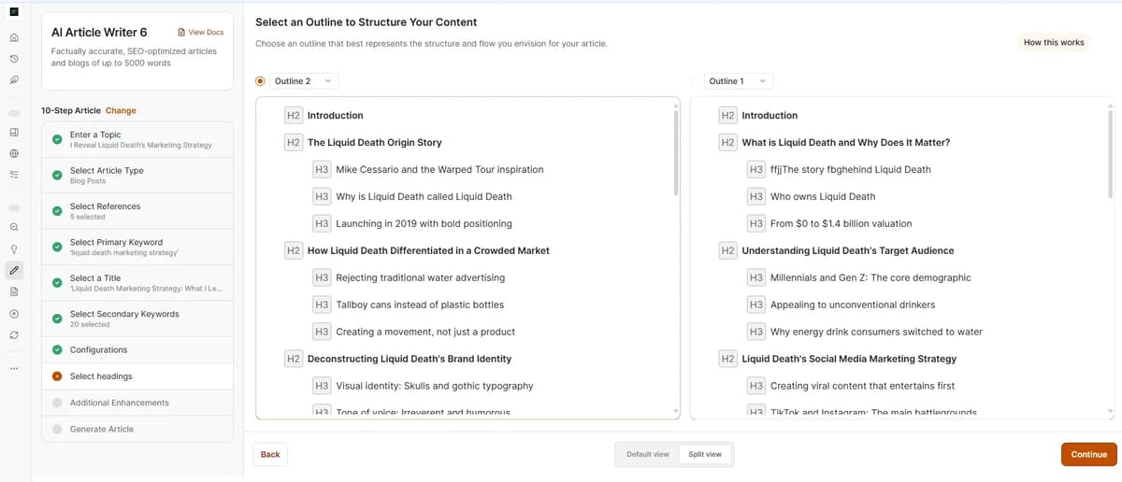The height and width of the screenshot is (482, 1122).
Task: Click the document icon beside View Docs
Action: coord(181,33)
